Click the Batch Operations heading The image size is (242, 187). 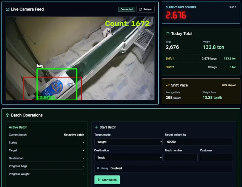(x=27, y=115)
